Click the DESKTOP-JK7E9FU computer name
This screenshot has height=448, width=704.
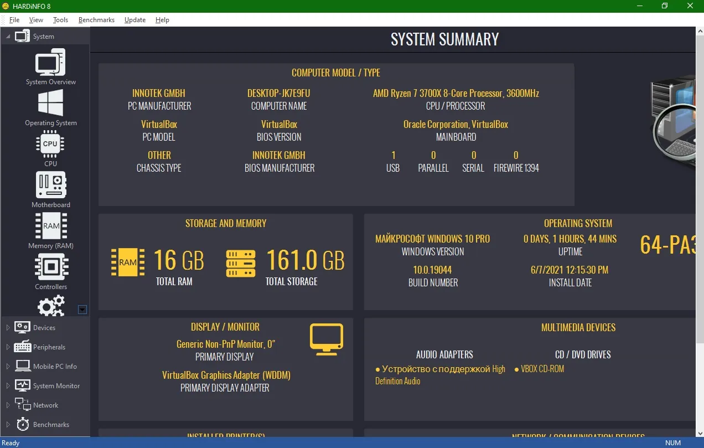279,94
